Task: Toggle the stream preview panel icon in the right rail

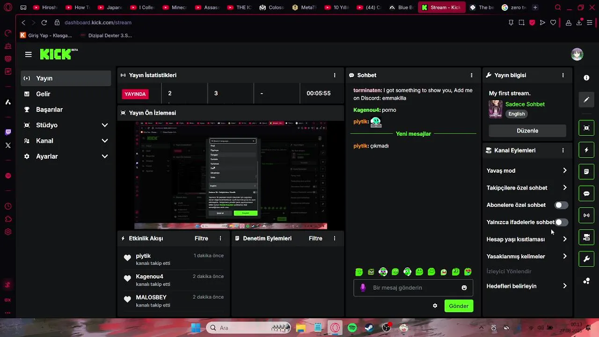Action: 586,128
